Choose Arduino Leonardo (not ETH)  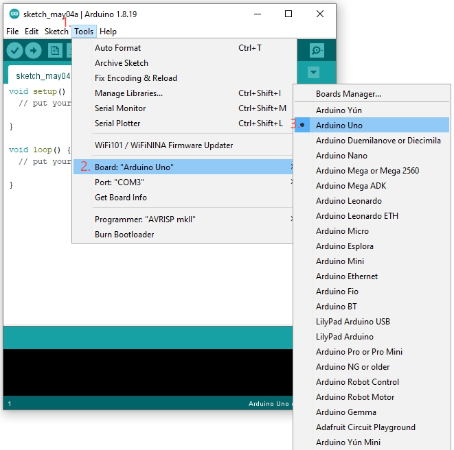point(372,201)
